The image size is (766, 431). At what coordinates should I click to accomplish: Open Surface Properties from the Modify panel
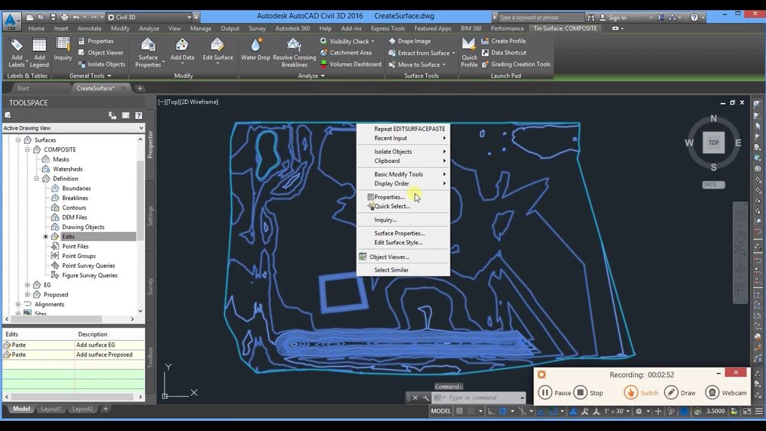click(148, 52)
